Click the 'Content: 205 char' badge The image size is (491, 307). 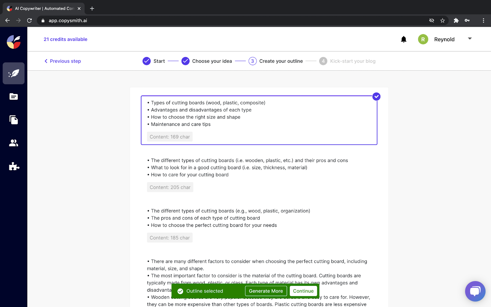(170, 187)
